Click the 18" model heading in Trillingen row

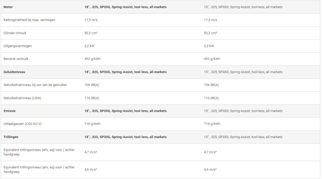125,137
